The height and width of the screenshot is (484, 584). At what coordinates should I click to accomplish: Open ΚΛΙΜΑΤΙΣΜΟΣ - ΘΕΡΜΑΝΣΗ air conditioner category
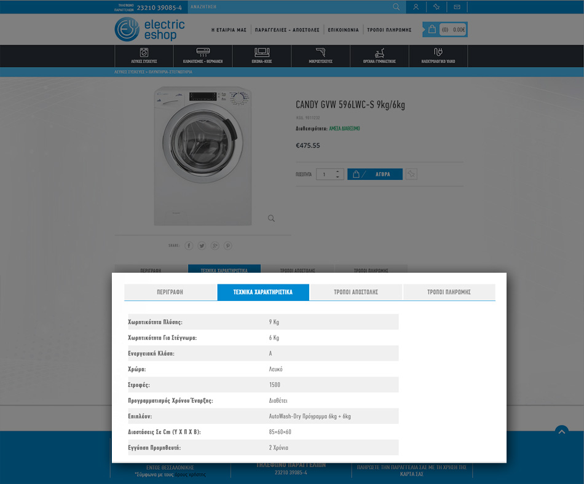[203, 56]
